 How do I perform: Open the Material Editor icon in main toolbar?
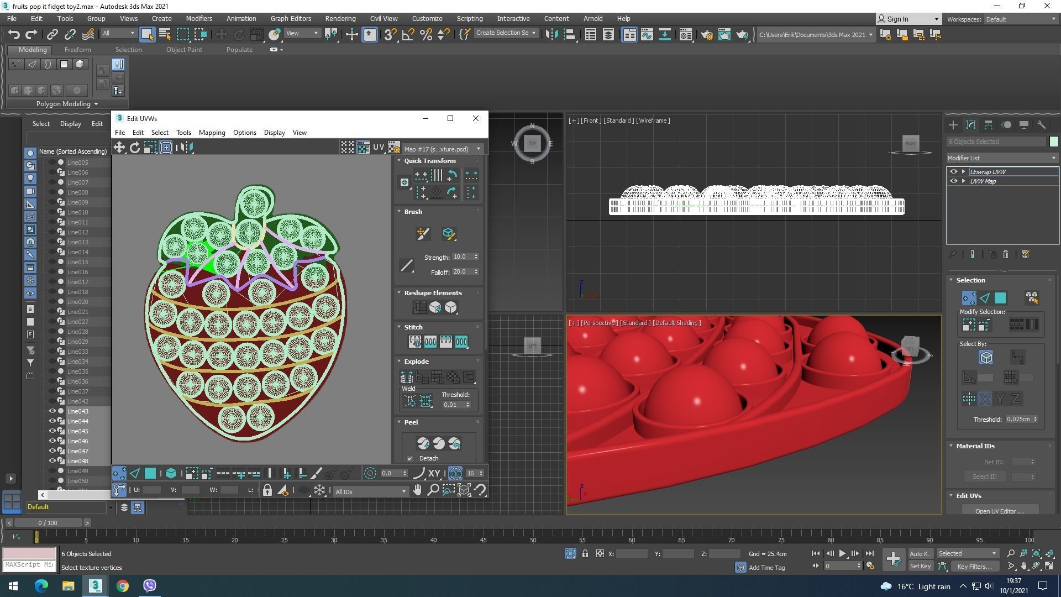685,34
